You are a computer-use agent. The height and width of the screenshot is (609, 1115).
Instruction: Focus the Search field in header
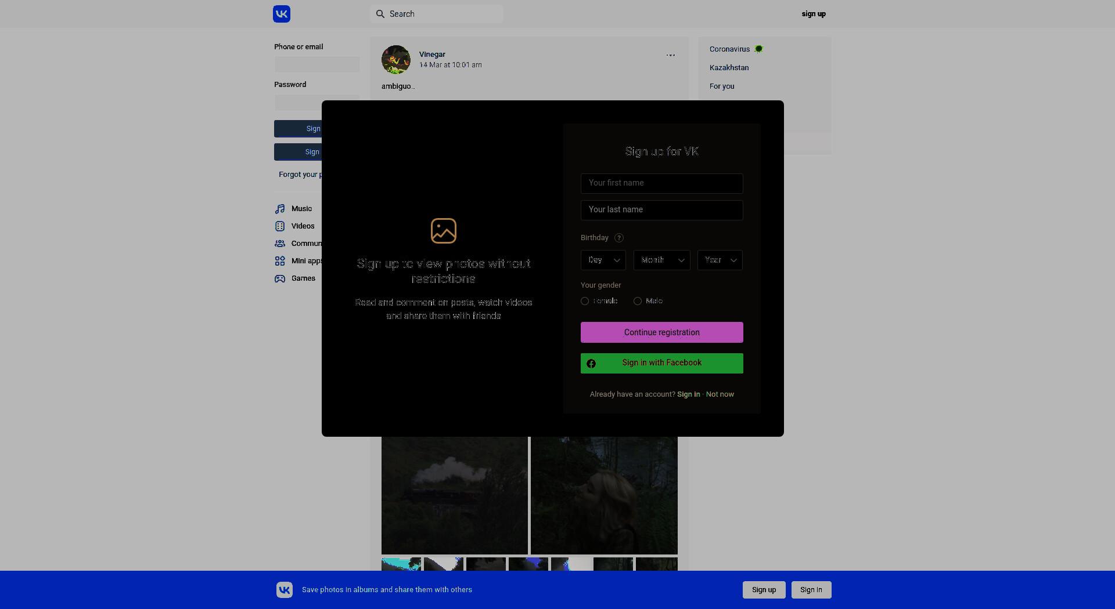tap(437, 14)
